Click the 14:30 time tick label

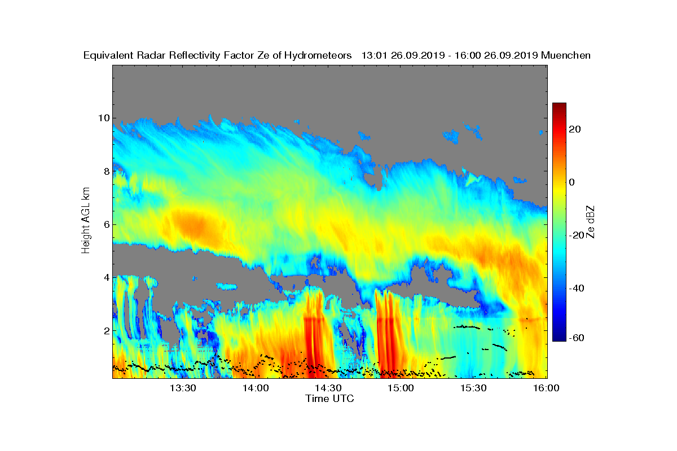(x=328, y=388)
